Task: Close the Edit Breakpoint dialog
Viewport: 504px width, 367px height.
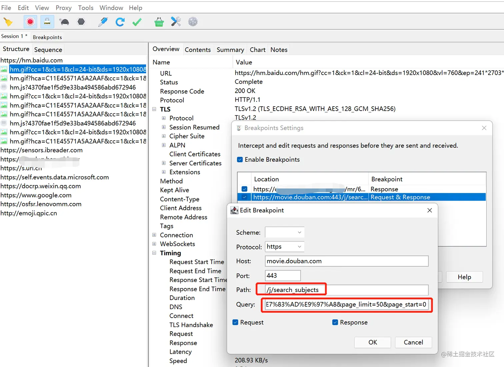Action: click(430, 210)
